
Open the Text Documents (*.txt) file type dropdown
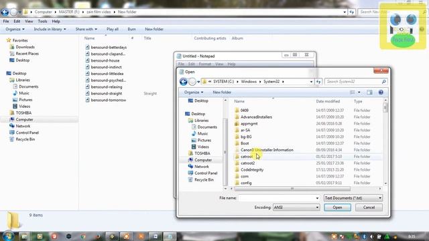[x=353, y=198]
